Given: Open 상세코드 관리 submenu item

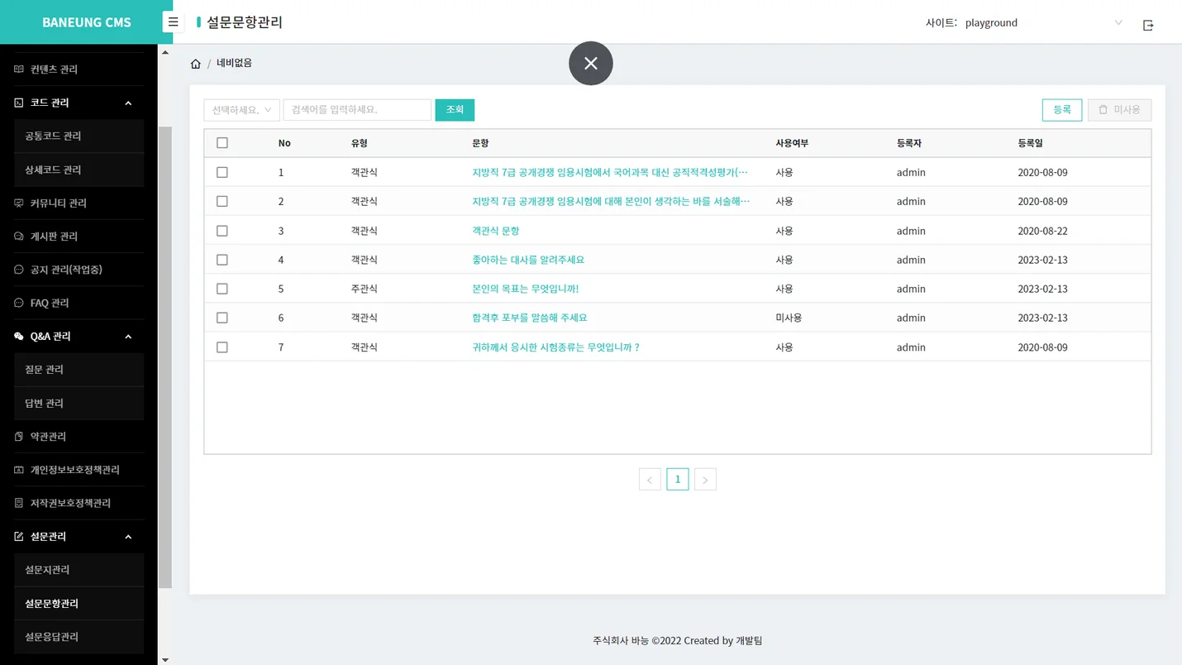Looking at the screenshot, I should point(79,170).
